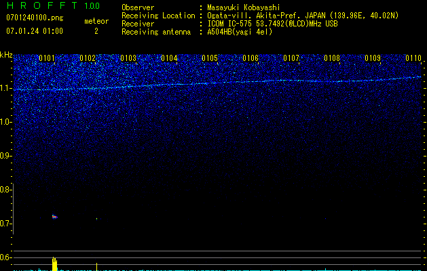Click the HROFFT 1.0.0 title text
This screenshot has height=271, width=427.
coord(53,5)
